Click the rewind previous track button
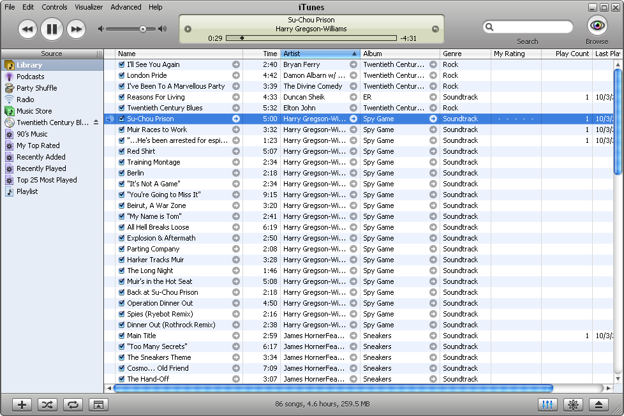624x416 pixels. (27, 29)
